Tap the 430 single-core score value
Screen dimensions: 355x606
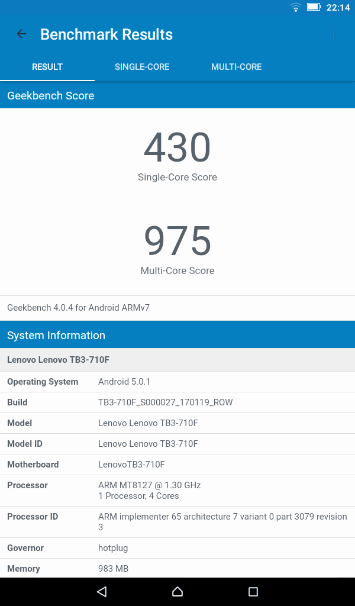177,147
